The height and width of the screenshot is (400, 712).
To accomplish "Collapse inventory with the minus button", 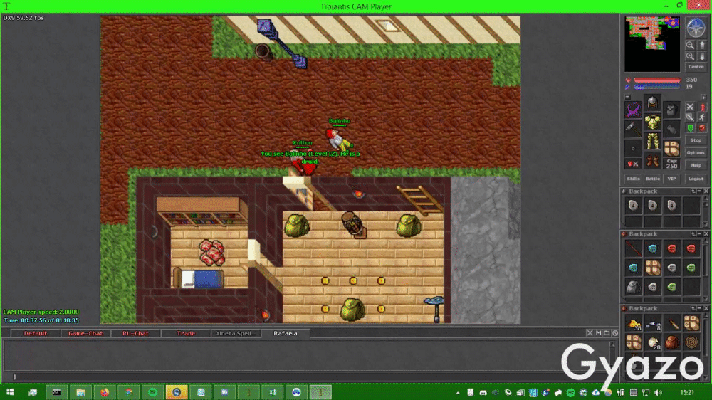I will 627,97.
